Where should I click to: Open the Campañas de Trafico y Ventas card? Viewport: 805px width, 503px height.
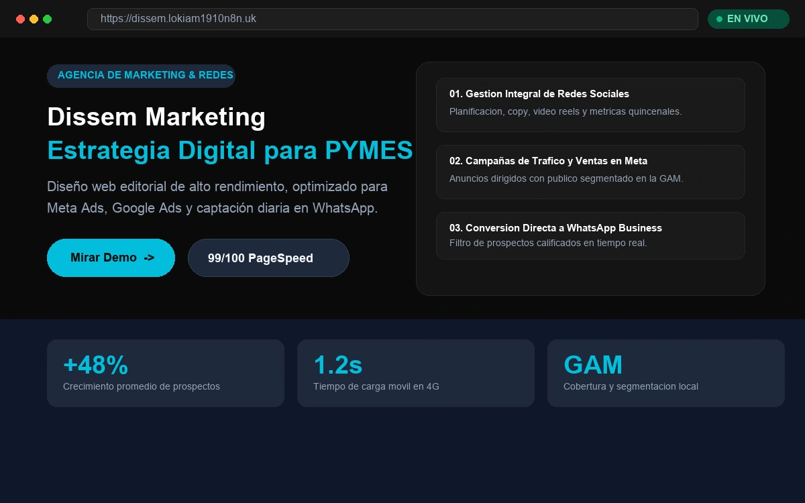pos(590,172)
